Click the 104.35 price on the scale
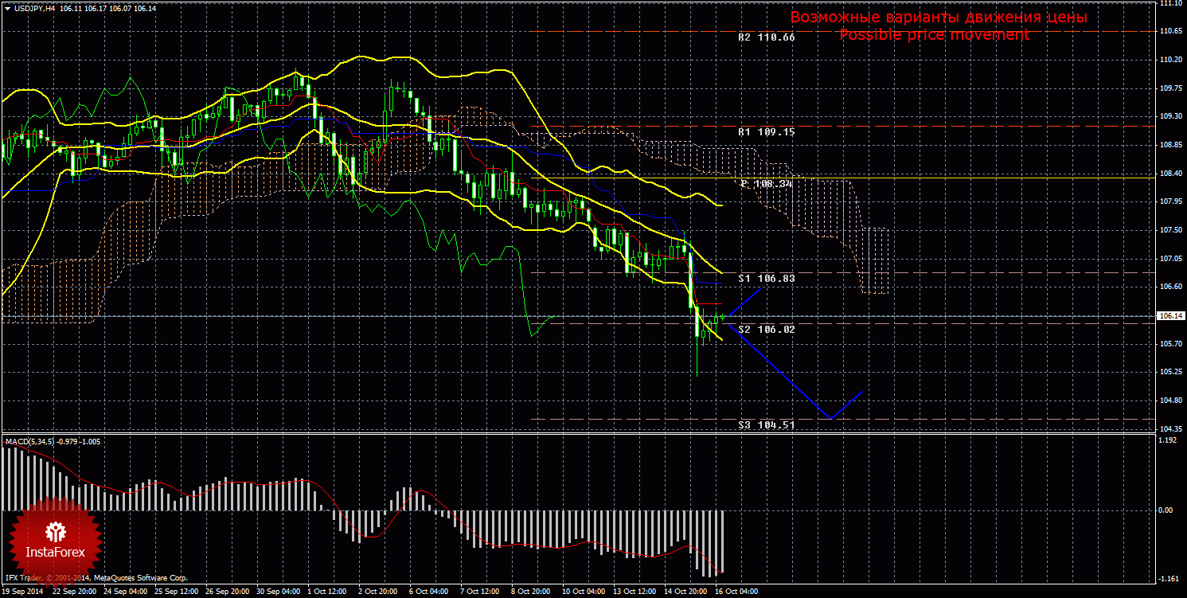Screen dimensions: 1187x598 [1169, 429]
